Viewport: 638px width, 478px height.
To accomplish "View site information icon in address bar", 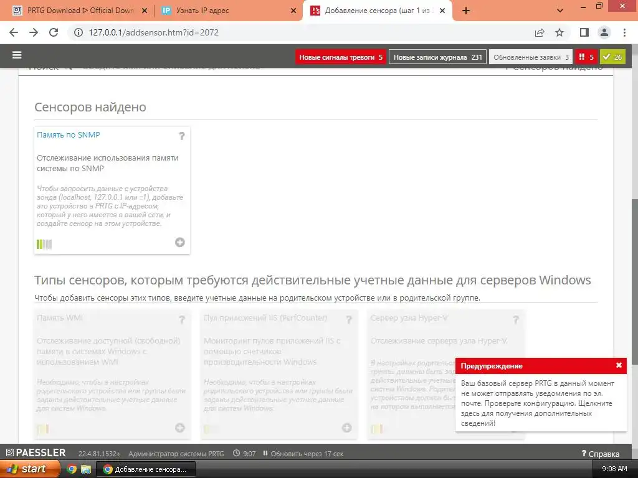I will point(78,32).
